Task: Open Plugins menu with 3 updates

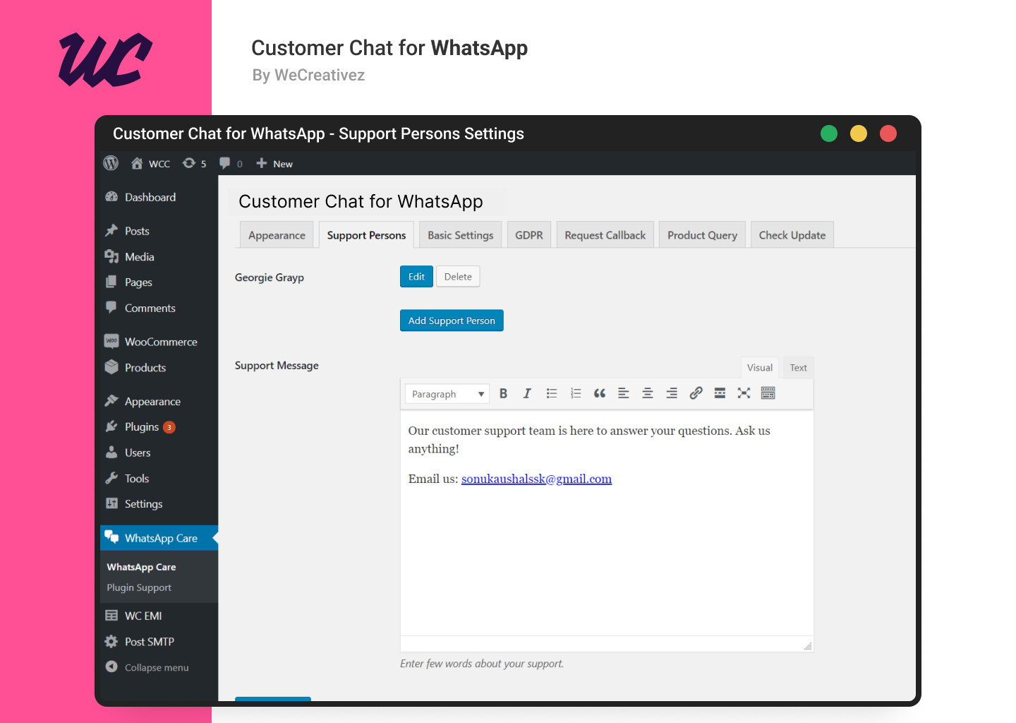Action: (159, 427)
